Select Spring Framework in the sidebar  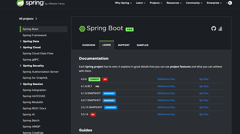[34, 35]
